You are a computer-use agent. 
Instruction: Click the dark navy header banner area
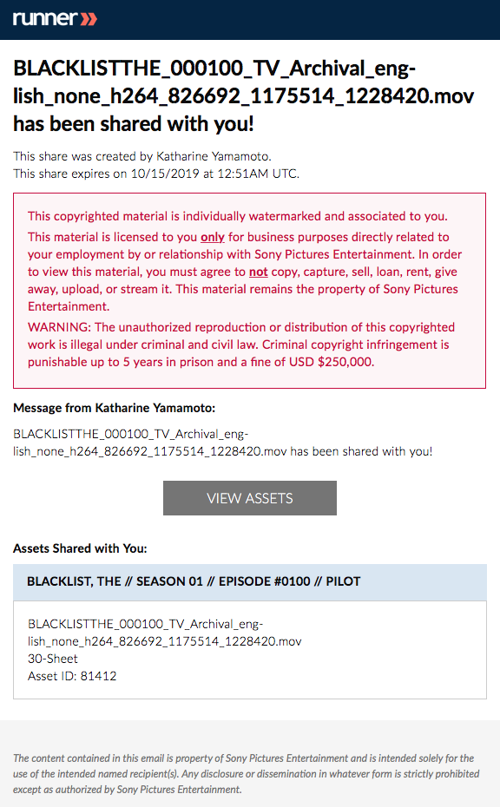pyautogui.click(x=250, y=20)
